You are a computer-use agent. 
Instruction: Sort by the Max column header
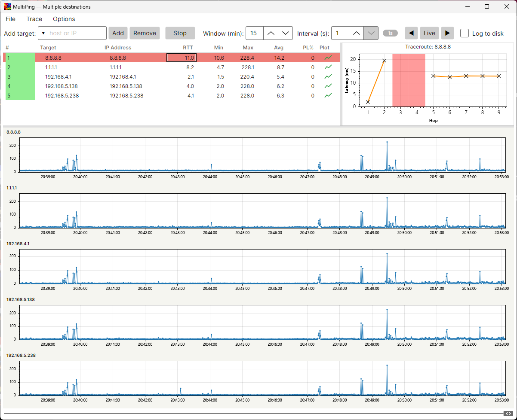[248, 48]
